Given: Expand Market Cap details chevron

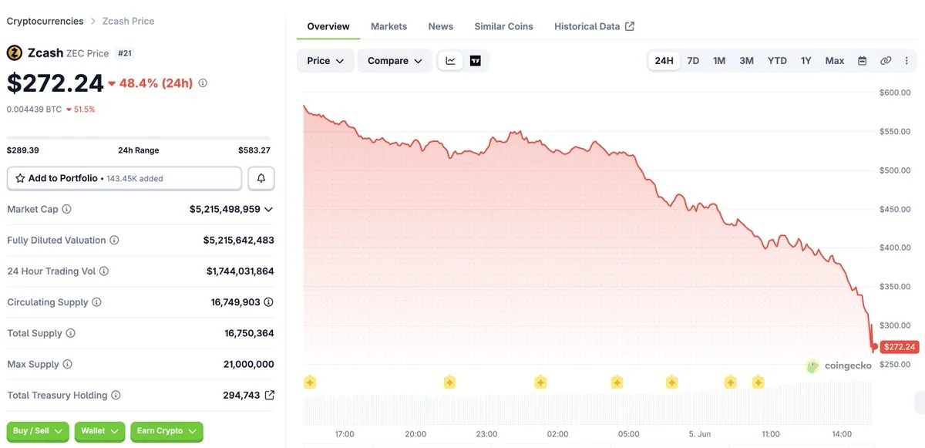Looking at the screenshot, I should click(x=268, y=209).
